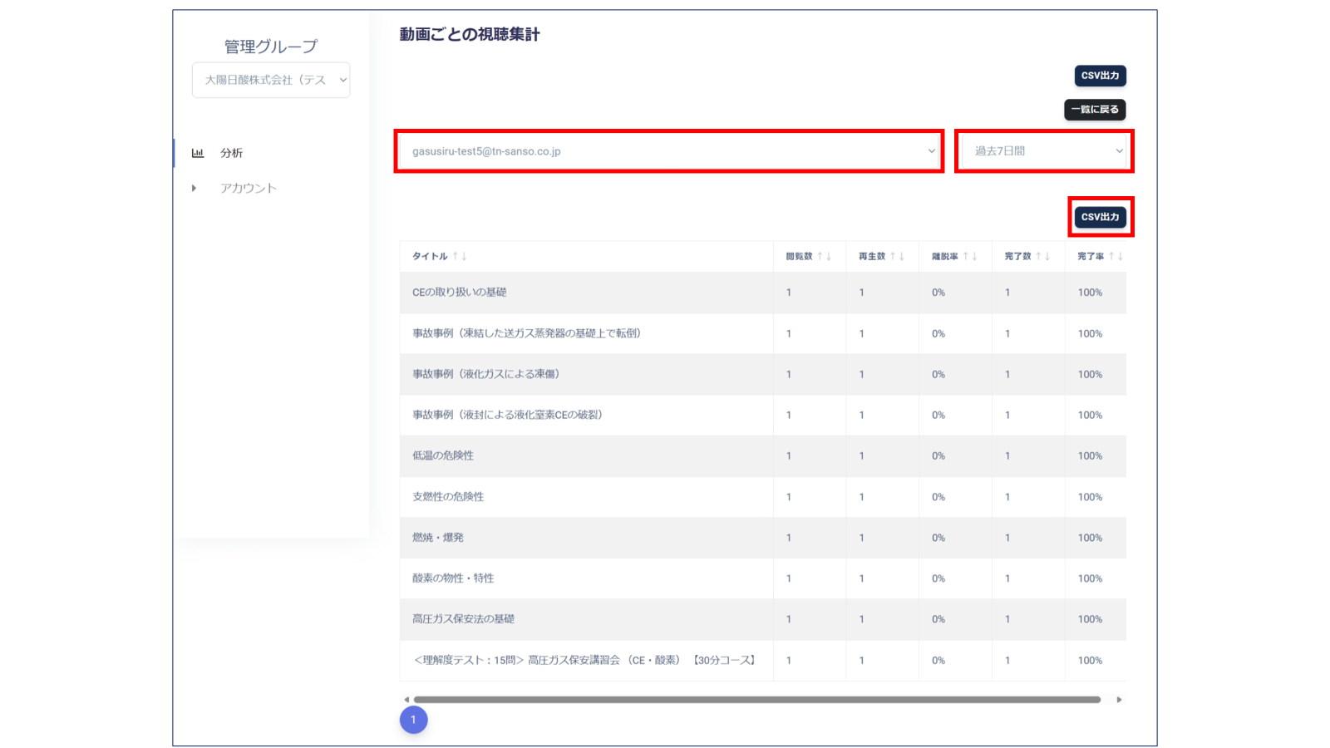Click the 一覧に戻る button
1330x748 pixels.
[x=1095, y=109]
